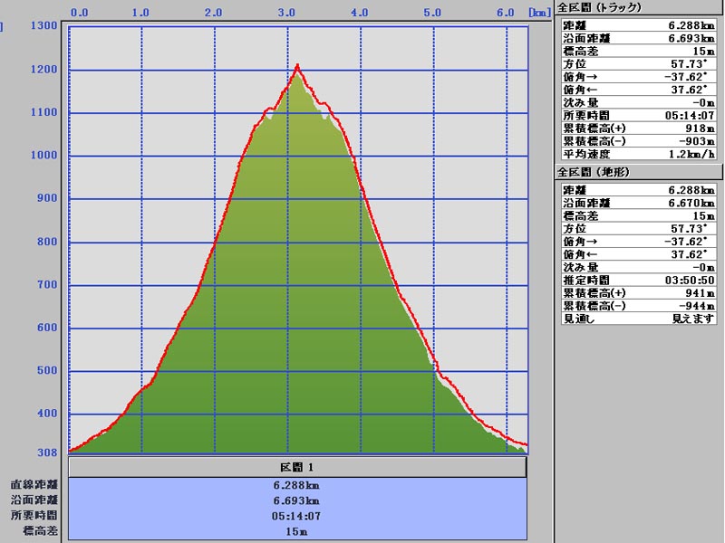The width and height of the screenshot is (725, 543).
Task: Click the peak of the red track line
Action: (296, 65)
